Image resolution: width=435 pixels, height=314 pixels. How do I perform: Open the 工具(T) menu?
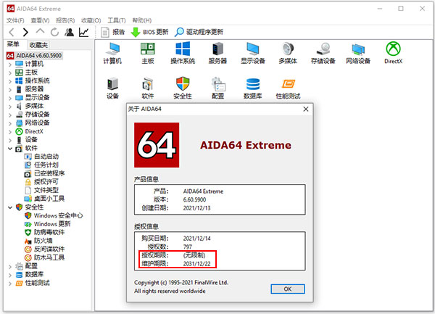117,20
